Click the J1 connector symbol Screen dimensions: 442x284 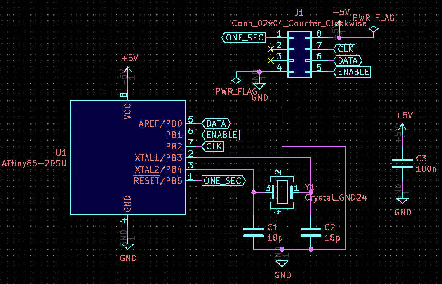click(299, 54)
